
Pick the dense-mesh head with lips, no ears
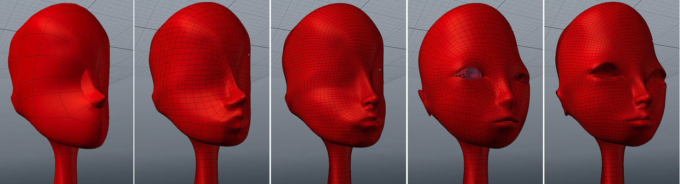click(x=338, y=92)
